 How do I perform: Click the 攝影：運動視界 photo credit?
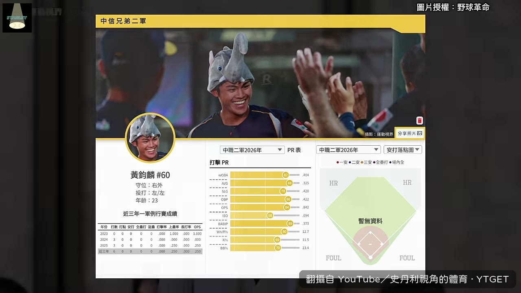coord(379,134)
